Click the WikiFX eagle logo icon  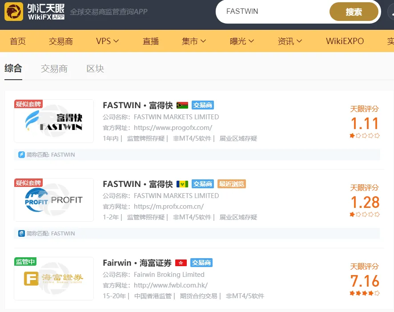14,12
